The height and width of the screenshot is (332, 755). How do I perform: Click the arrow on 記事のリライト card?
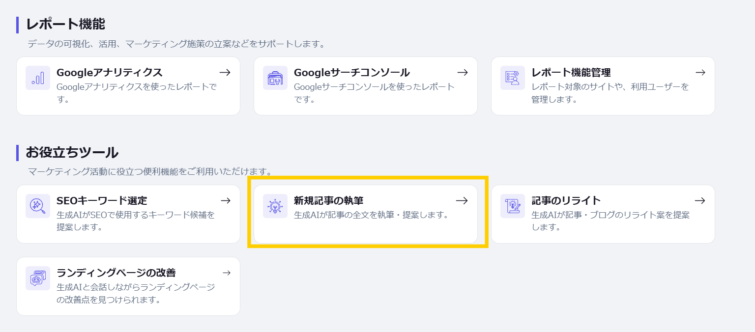(x=700, y=200)
